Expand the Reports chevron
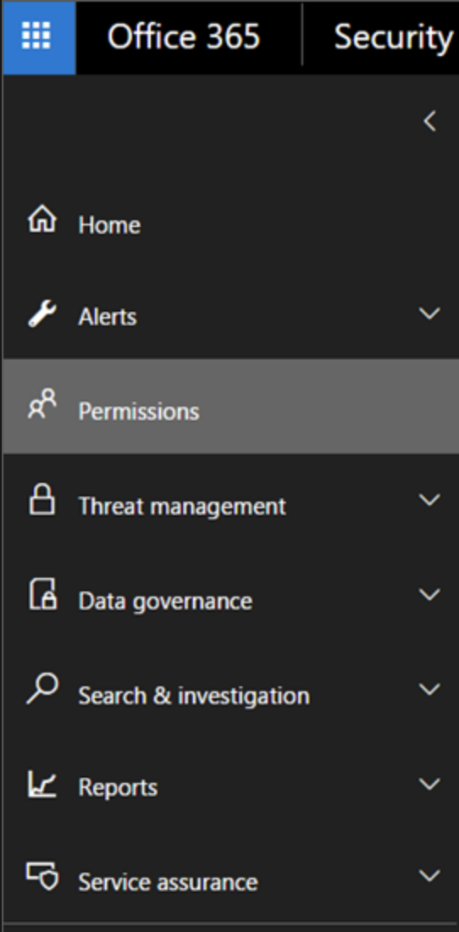 [x=429, y=784]
